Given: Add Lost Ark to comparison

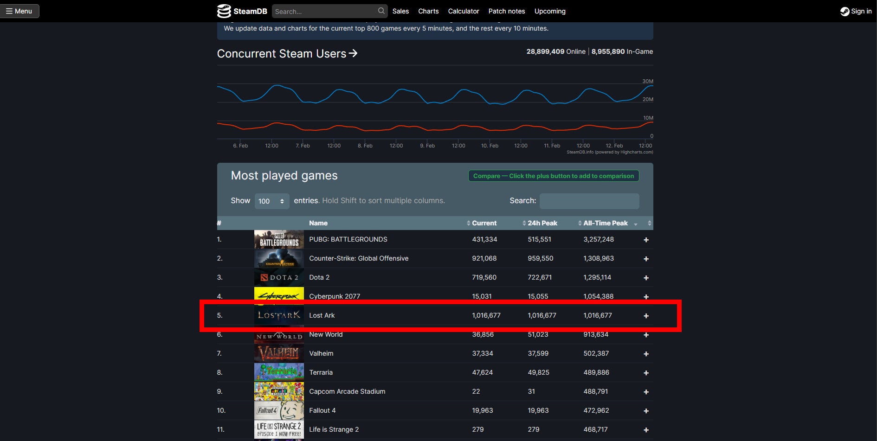Looking at the screenshot, I should click(646, 316).
